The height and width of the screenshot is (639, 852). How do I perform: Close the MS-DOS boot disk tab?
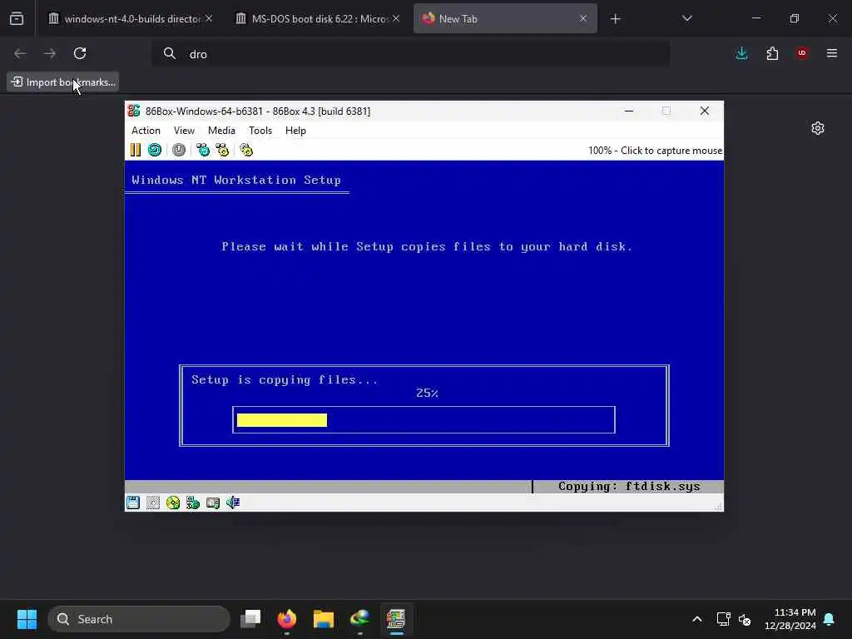[x=396, y=18]
